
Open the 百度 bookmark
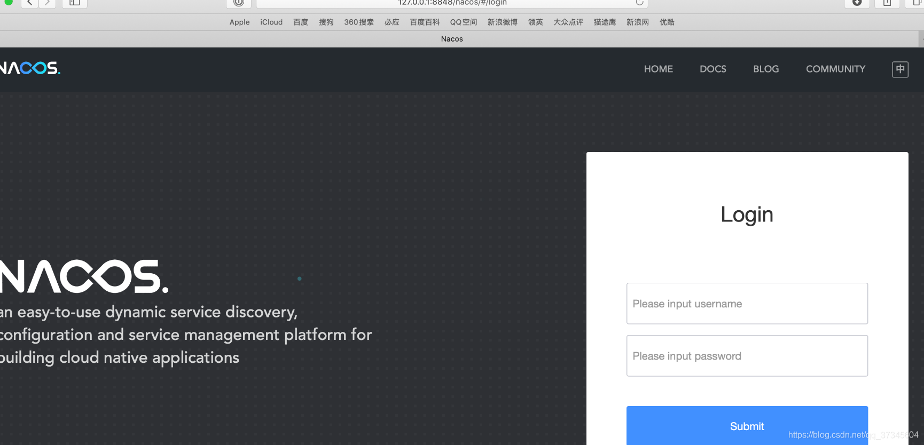[301, 22]
